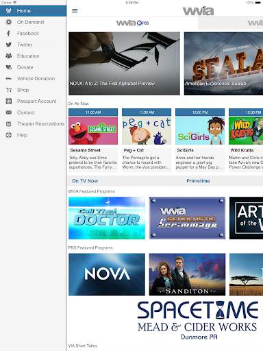Open Help in the sidebar
Screen dimensions: 263x351
click(33, 135)
